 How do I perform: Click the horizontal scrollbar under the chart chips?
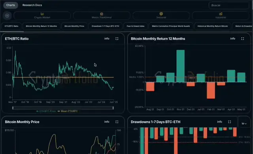click(x=12, y=32)
